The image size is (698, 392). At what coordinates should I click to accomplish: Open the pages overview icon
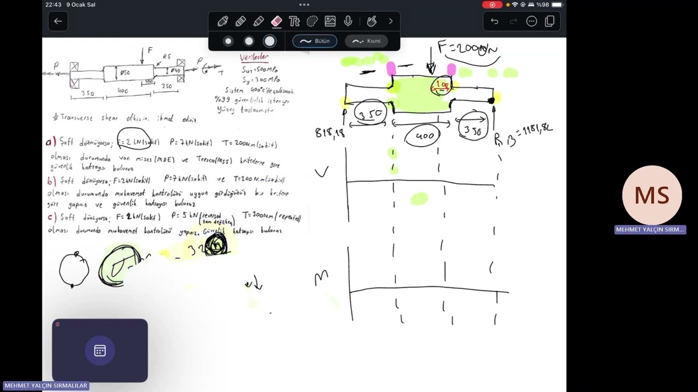coord(550,21)
